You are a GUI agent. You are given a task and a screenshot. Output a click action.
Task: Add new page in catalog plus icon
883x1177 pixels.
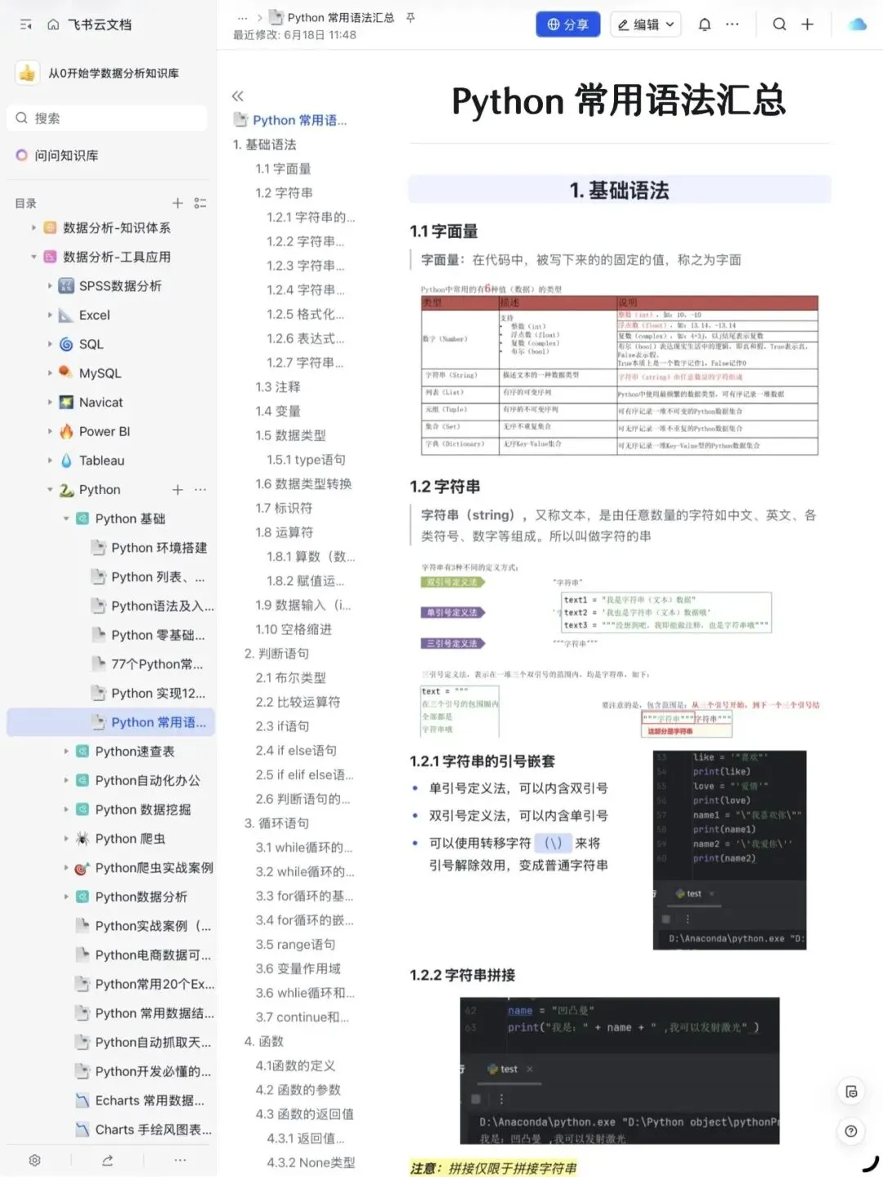(x=177, y=203)
